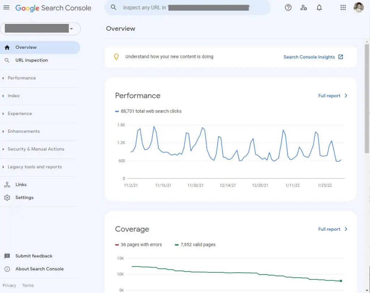Open the Google apps grid
The image size is (370, 293).
pos(343,8)
